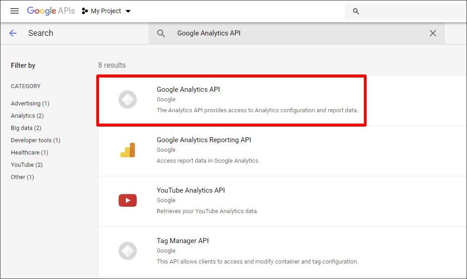Filter by Developer tools (1) category
The image size is (467, 279).
click(36, 140)
